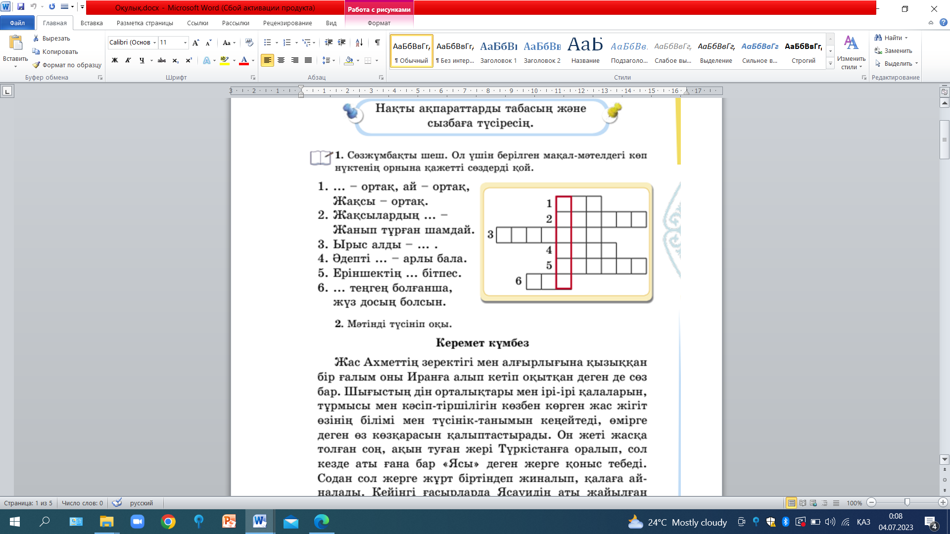Screen dimensions: 950x534
Task: Click the clear formatting icon
Action: 249,43
